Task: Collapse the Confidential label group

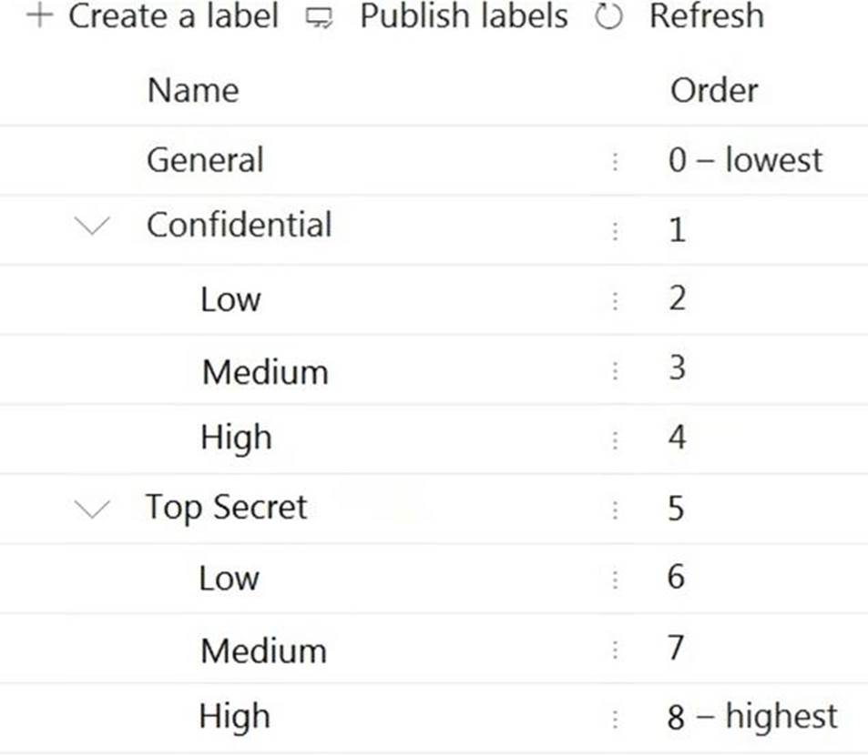Action: (94, 227)
